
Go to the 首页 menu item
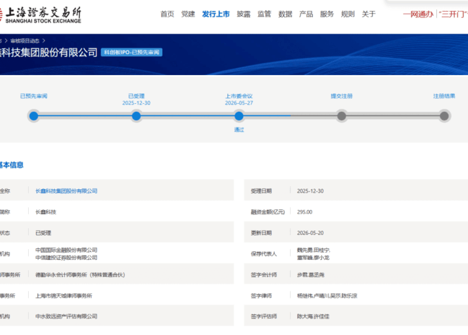[x=167, y=14]
